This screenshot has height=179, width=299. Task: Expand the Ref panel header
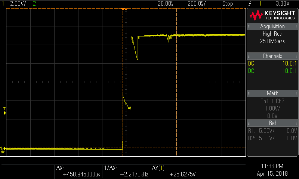pyautogui.click(x=272, y=123)
